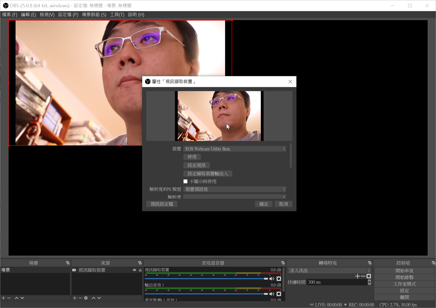Add a new source with plus icon

pos(75,298)
